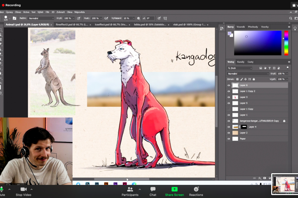
Task: Click the rainbow hue slider strip
Action: click(x=286, y=43)
